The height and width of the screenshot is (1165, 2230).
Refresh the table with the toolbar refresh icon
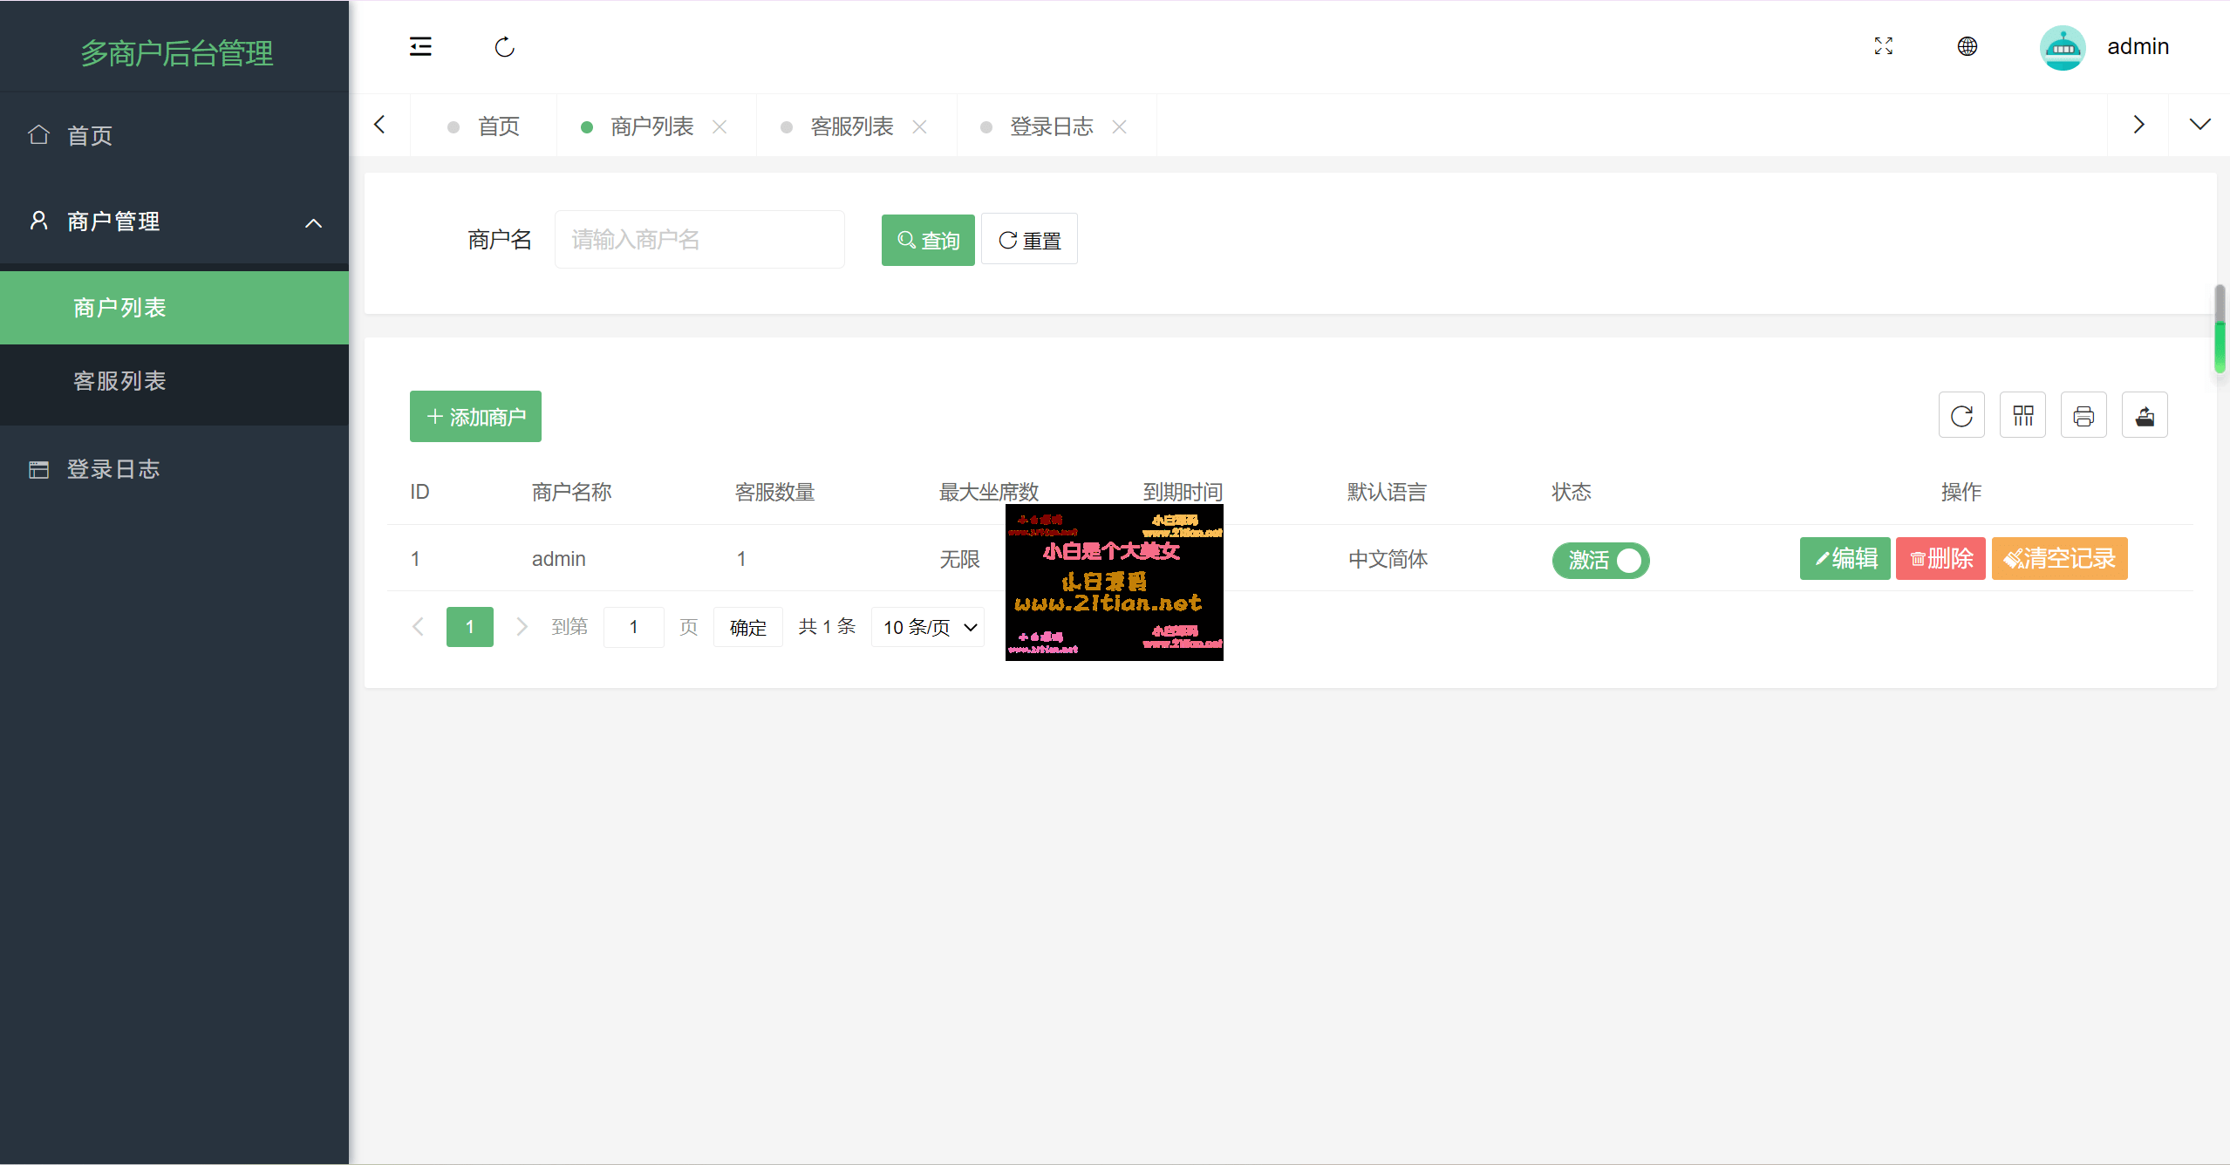[1961, 416]
